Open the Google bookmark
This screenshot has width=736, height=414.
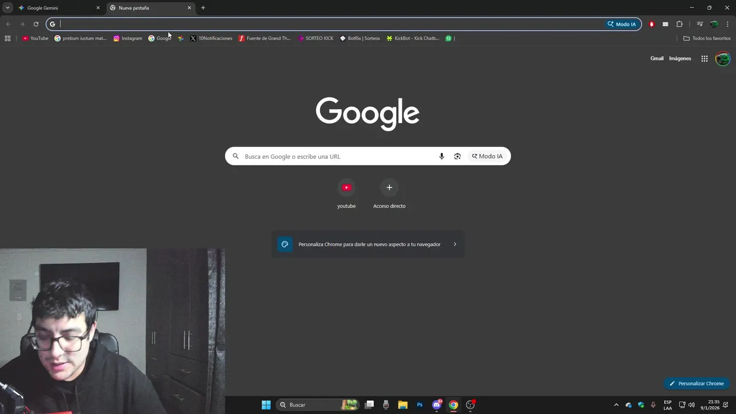coord(160,39)
